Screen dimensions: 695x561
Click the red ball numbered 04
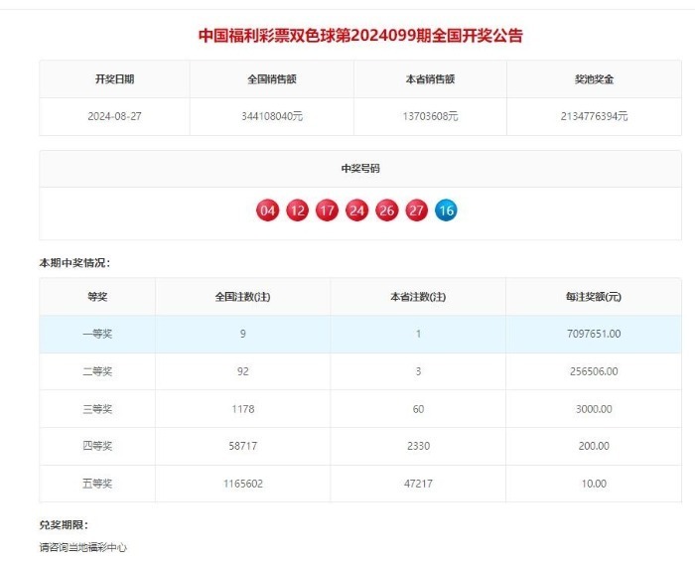267,210
